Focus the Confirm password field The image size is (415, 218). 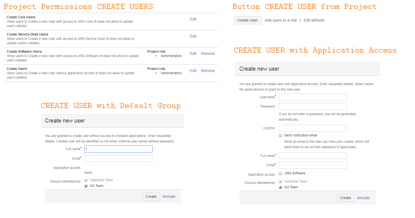tap(313, 128)
